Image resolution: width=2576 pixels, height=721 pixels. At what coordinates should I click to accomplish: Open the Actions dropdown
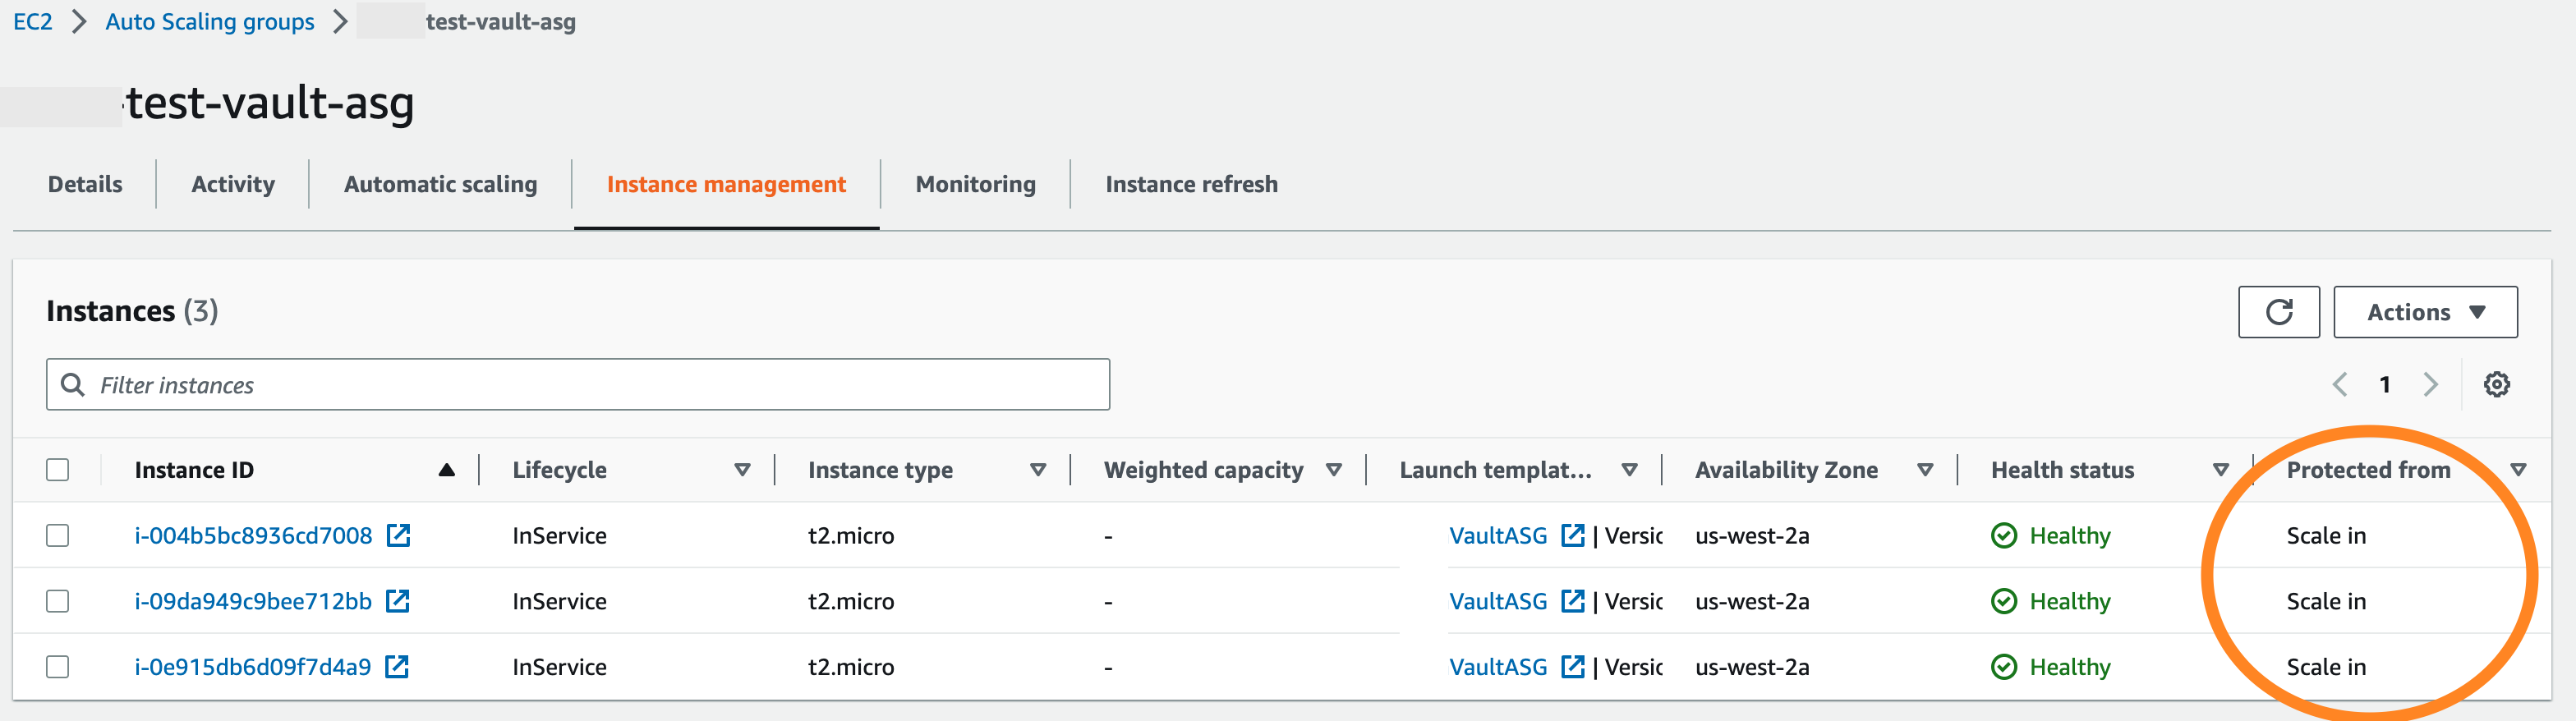[2424, 312]
